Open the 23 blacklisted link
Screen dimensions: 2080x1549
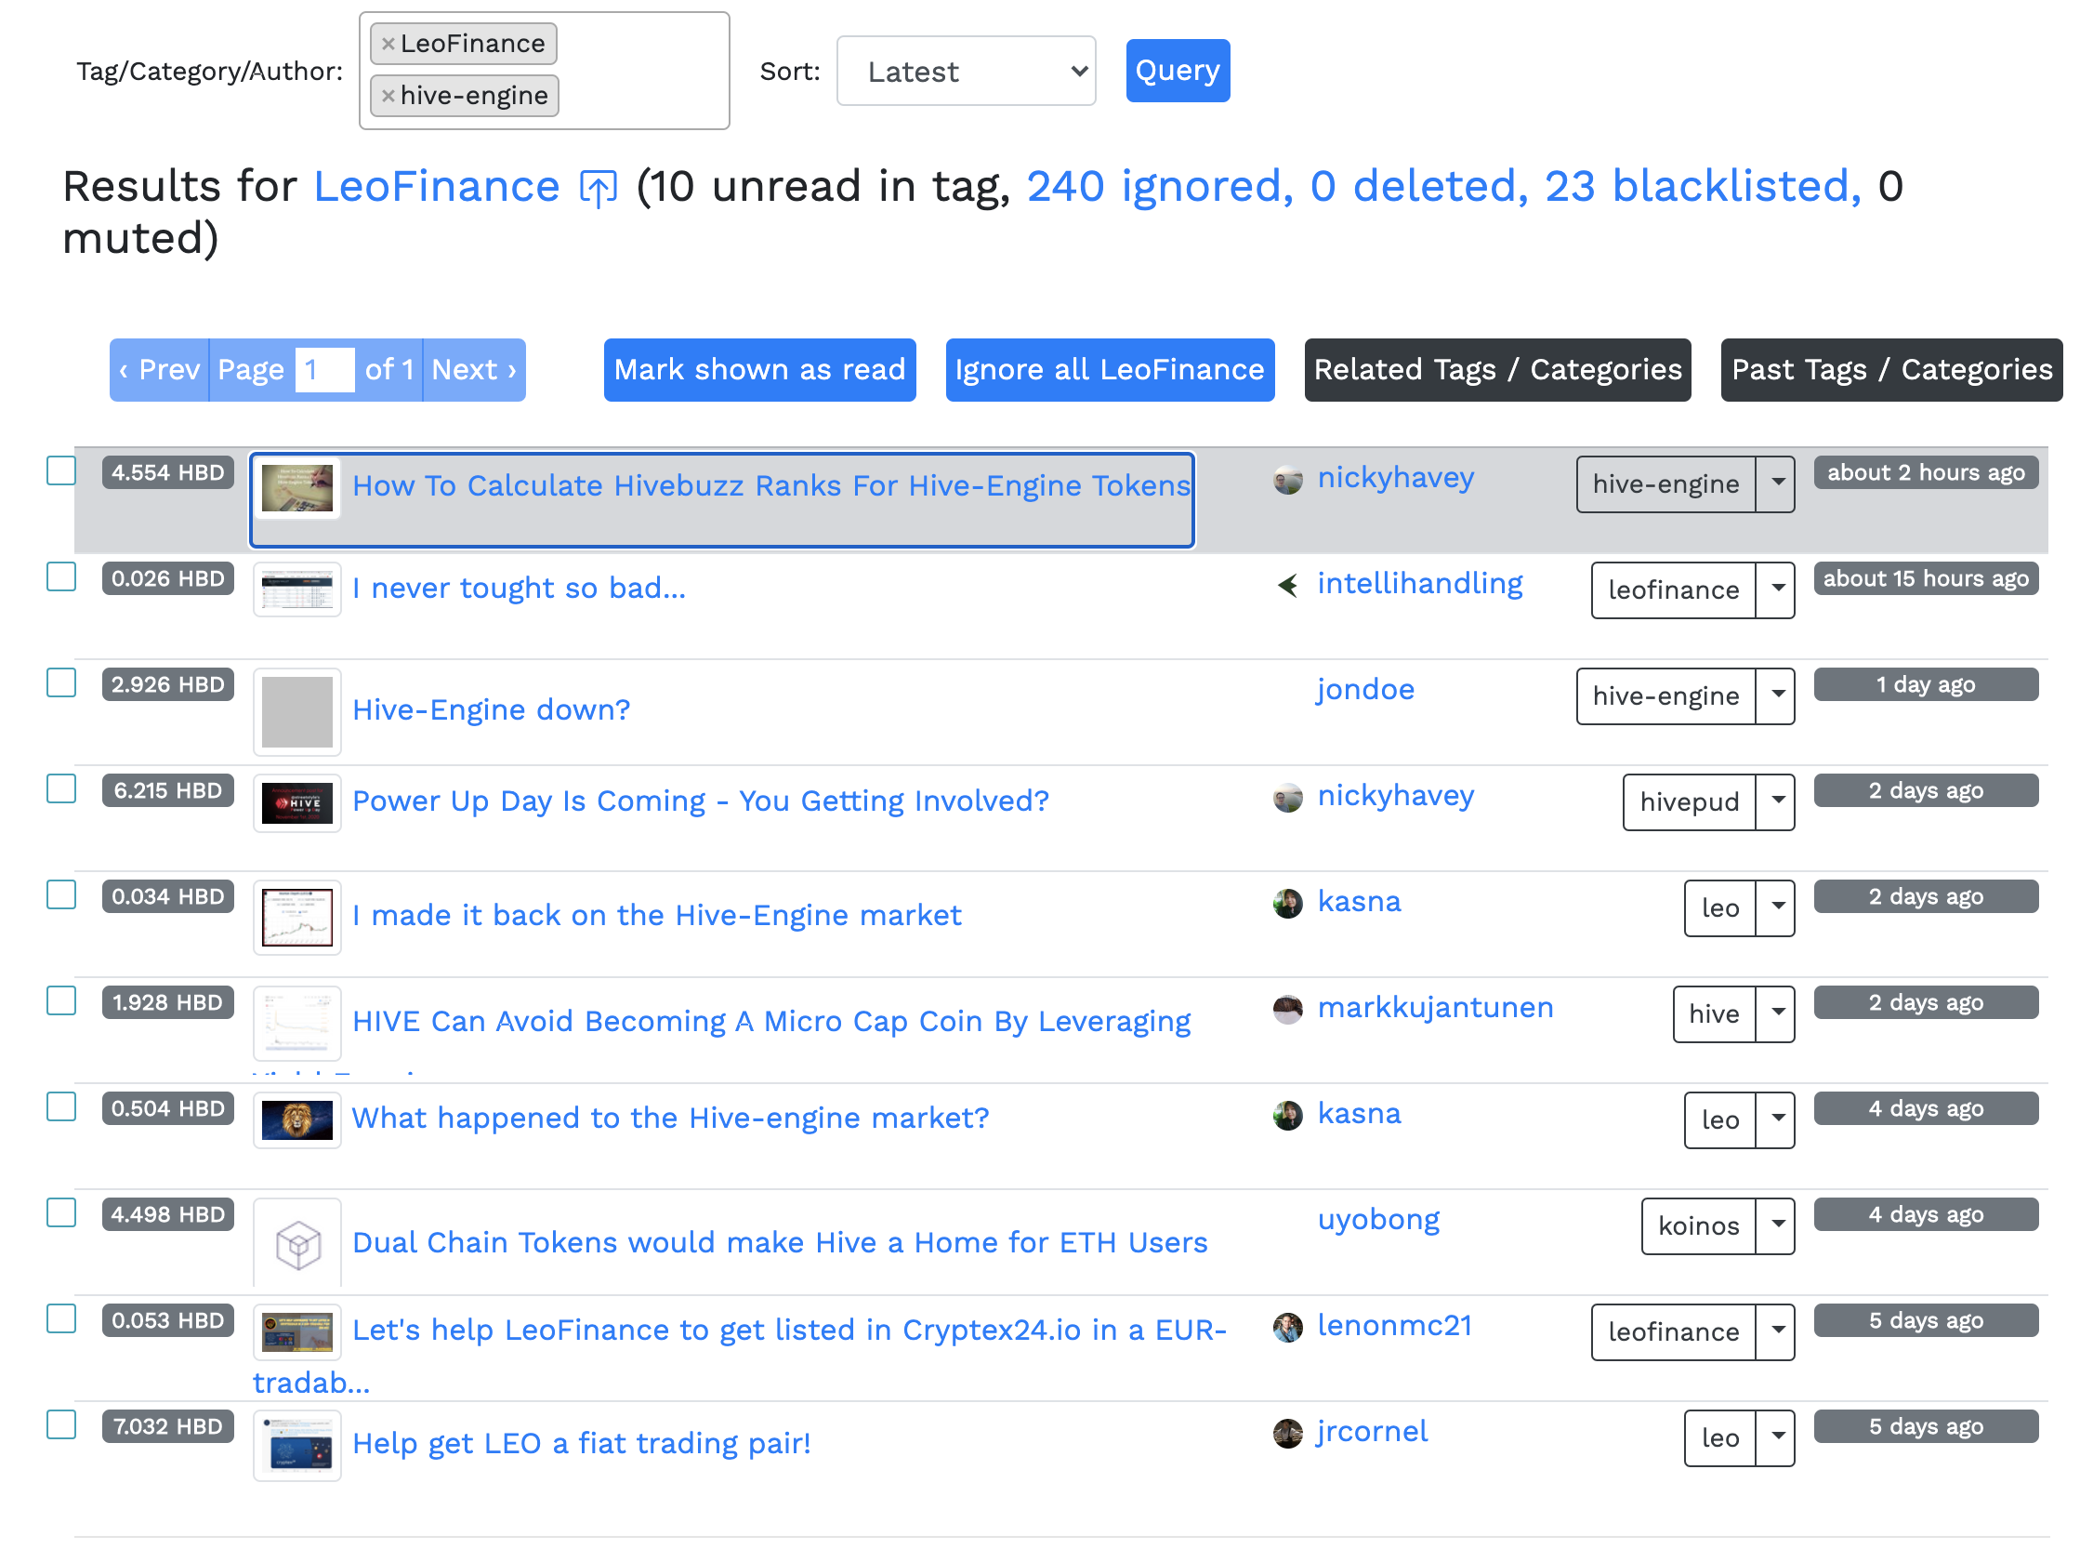point(1701,187)
